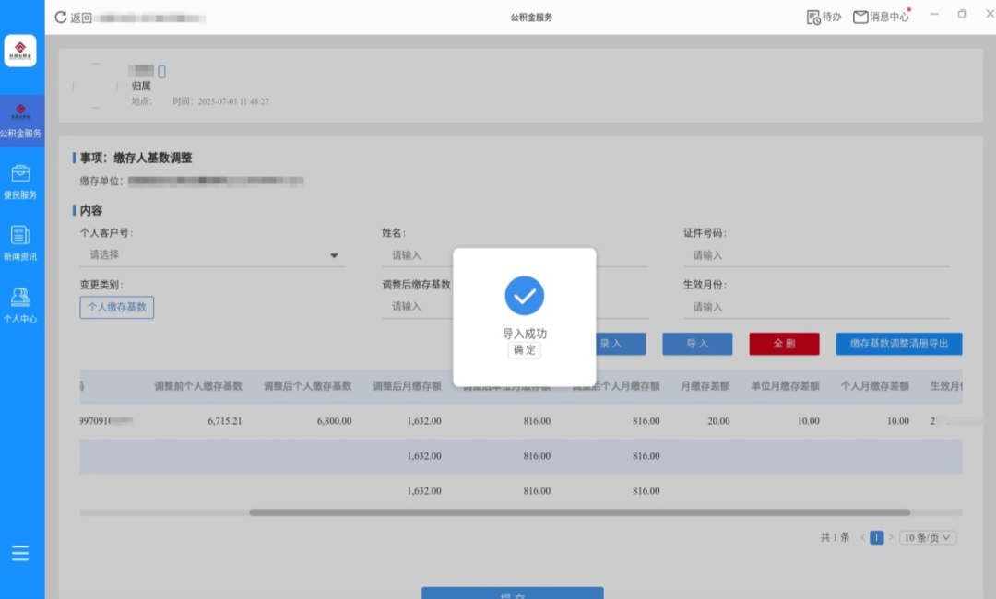The image size is (996, 599).
Task: Click the red 全删 button
Action: tap(785, 344)
